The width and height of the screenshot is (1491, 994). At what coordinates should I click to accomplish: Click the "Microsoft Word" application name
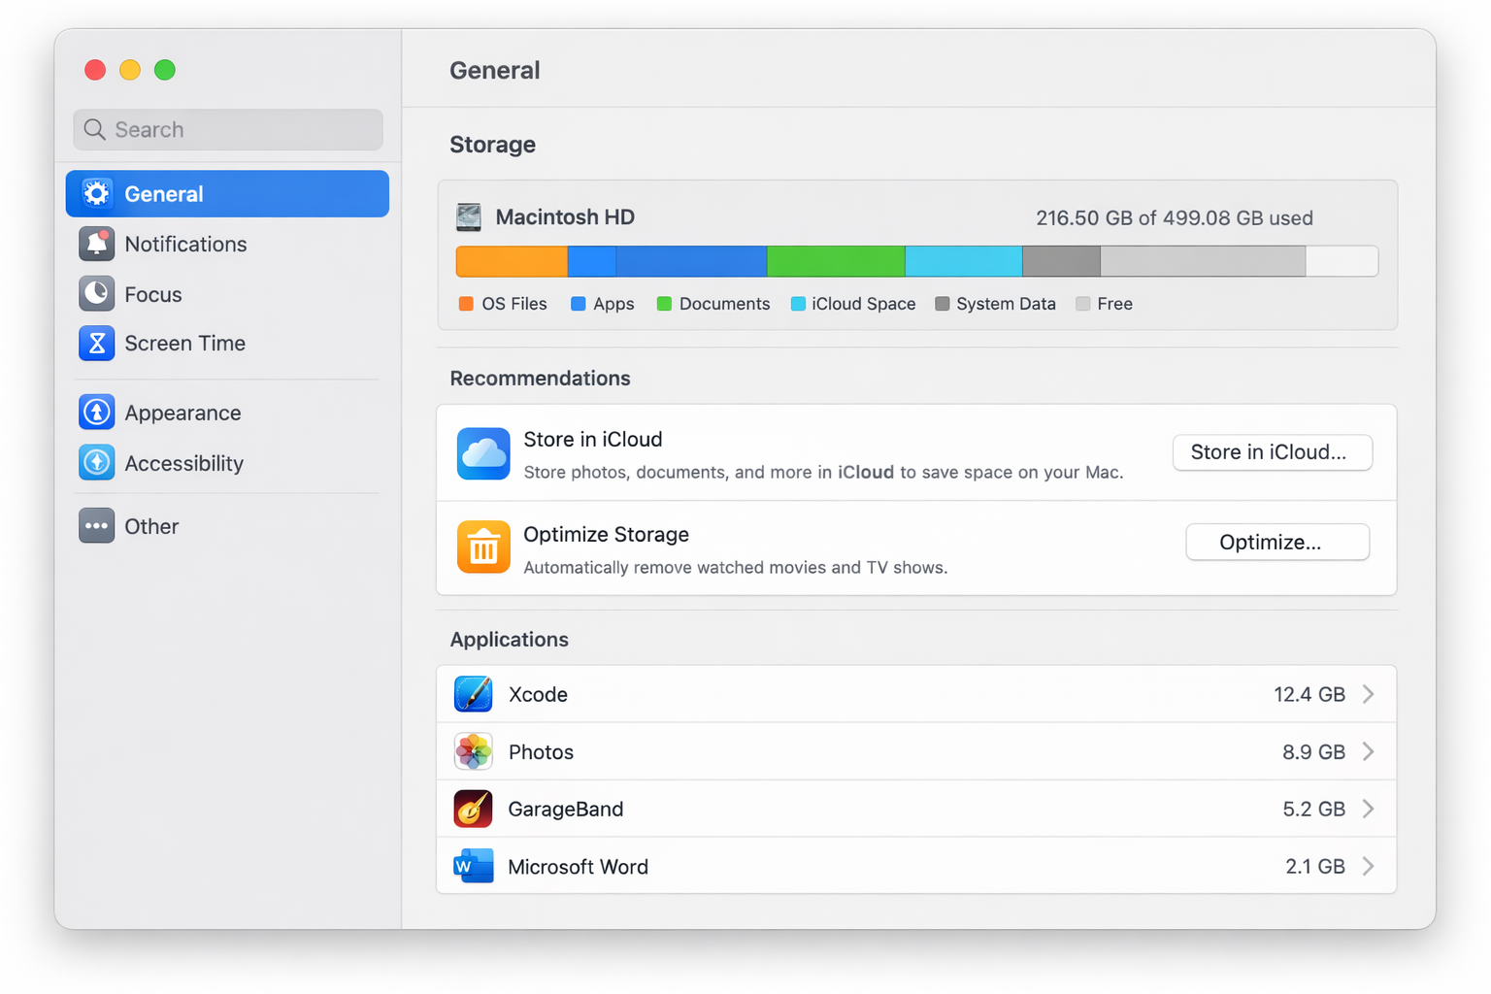point(579,866)
